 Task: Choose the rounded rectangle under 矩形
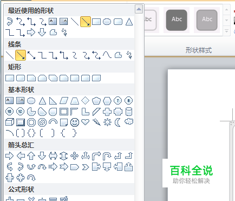pyautogui.click(x=21, y=78)
